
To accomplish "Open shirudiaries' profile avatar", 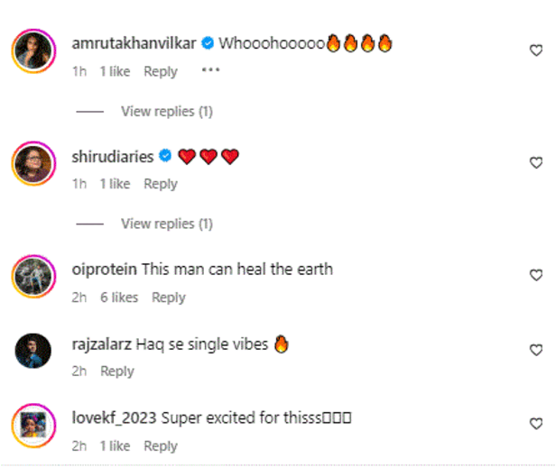I will pyautogui.click(x=32, y=163).
